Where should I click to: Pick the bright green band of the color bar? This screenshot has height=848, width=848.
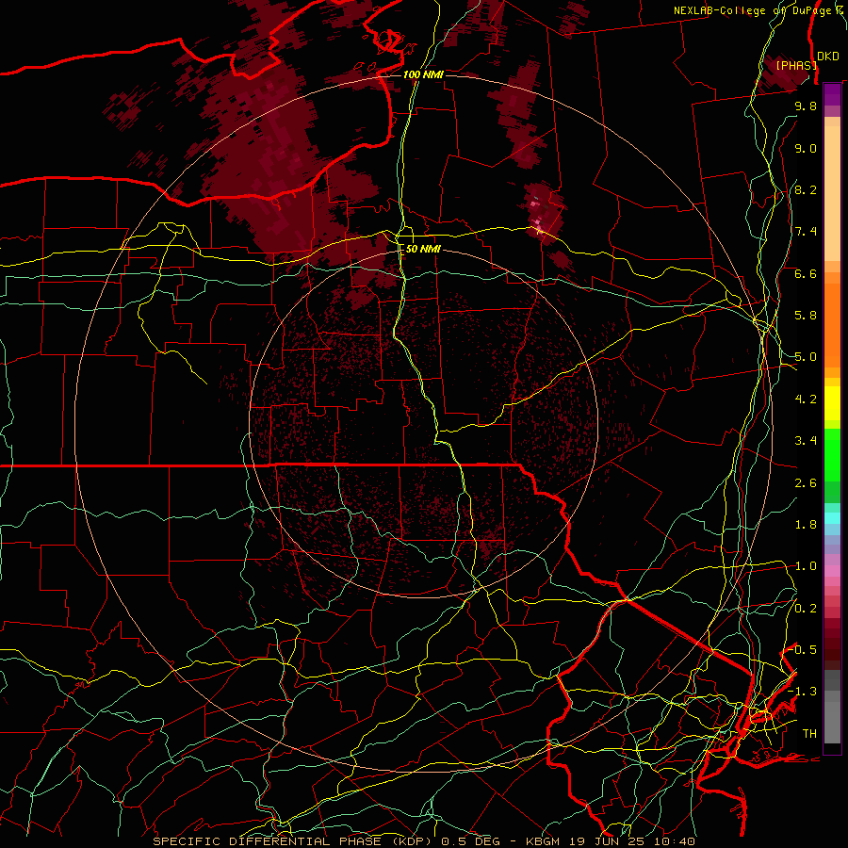point(832,454)
